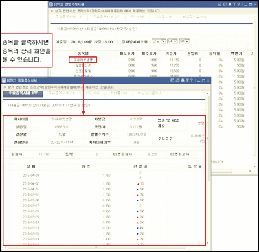Image resolution: width=259 pixels, height=252 pixels.
Task: Click change value 350 in 2015-03-31 row
Action: [x=142, y=194]
